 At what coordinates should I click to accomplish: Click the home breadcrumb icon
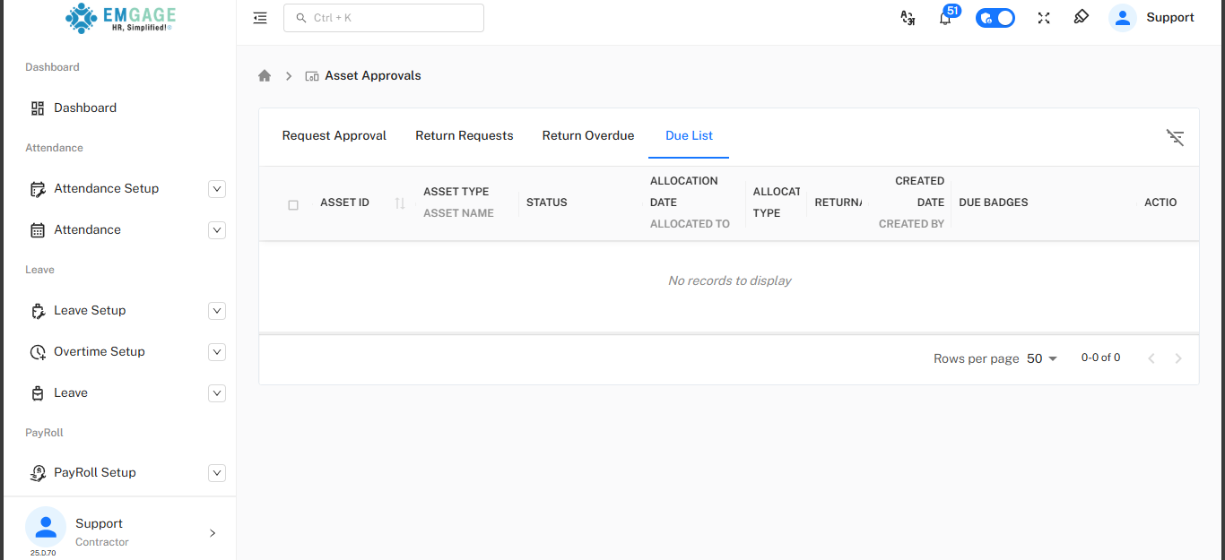point(265,76)
